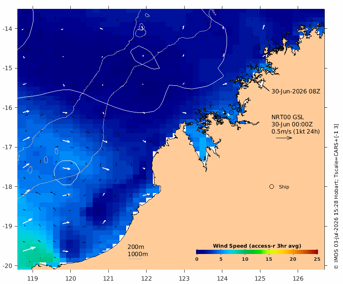Click the NRT00 GSL label
Screen dimensions: 343x284
(x=288, y=117)
